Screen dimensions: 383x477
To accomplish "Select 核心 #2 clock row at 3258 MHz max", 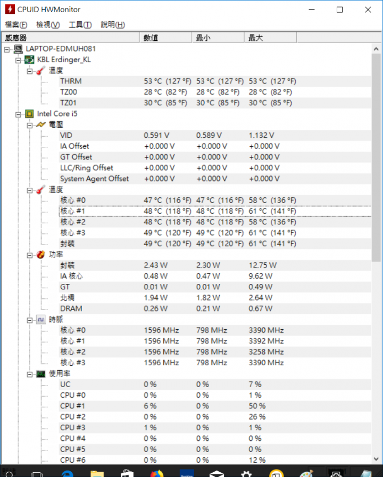I will [215, 352].
